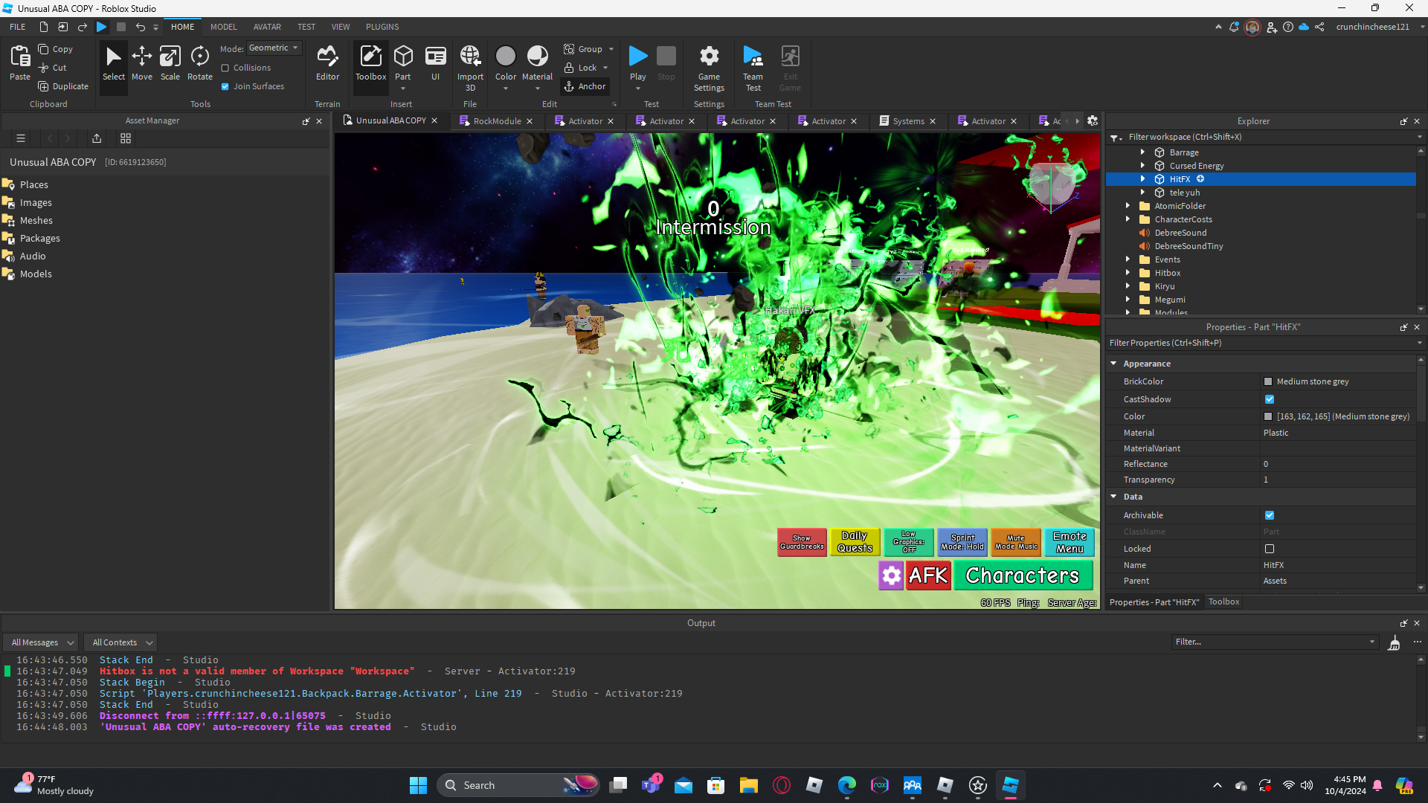Open Daily Quests in-game button
Screen dimensions: 1428x803
pos(855,542)
